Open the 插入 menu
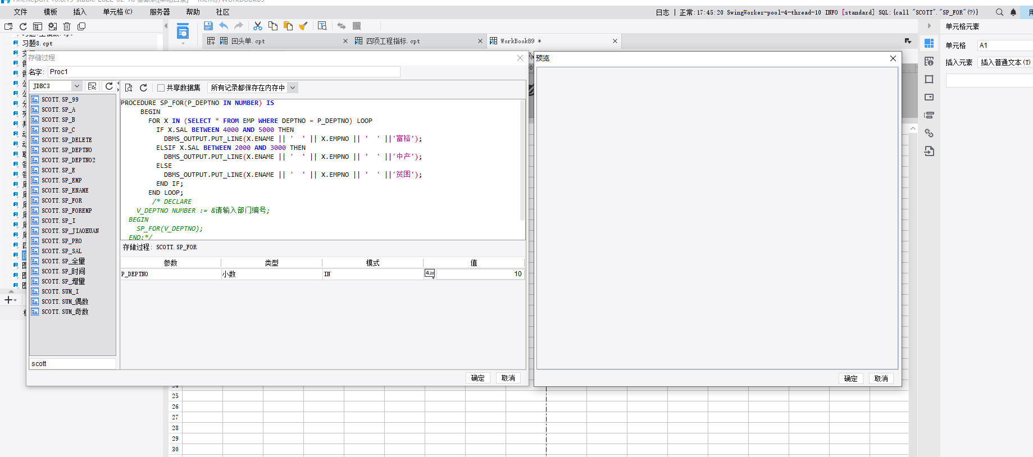1033x457 pixels. coord(80,12)
